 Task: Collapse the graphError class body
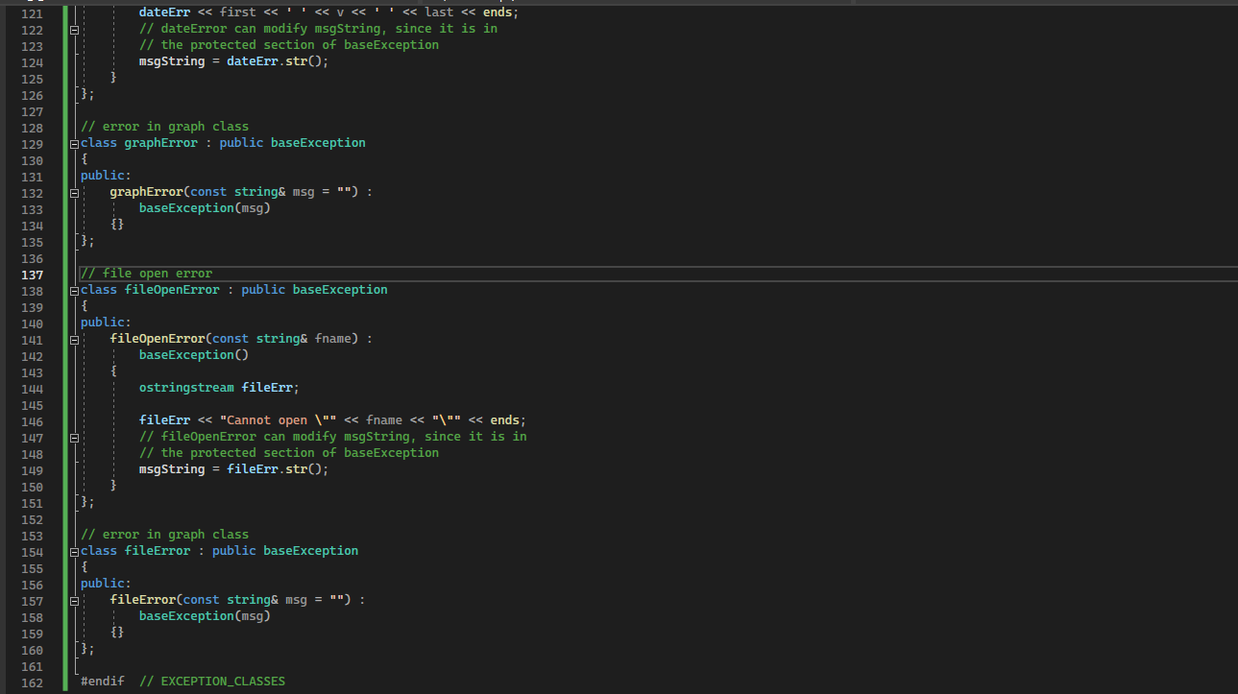73,142
